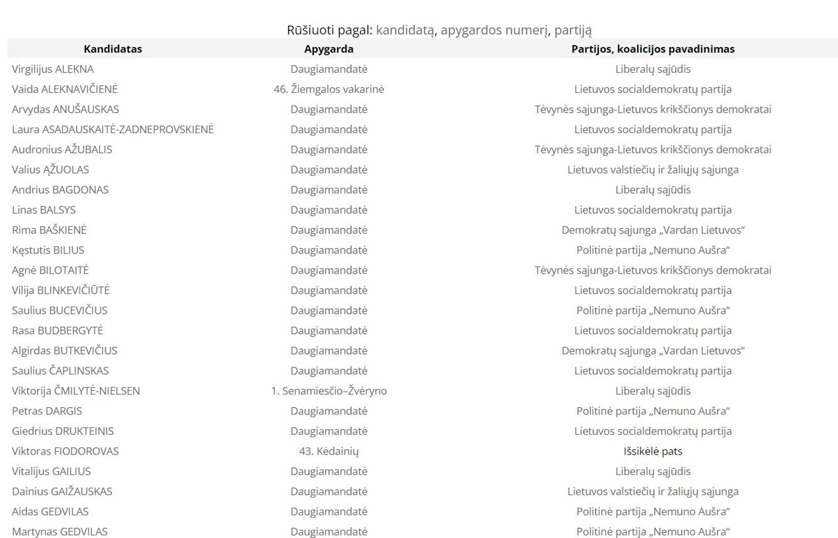The height and width of the screenshot is (538, 838).
Task: Click Daugiamandatė in Virgilijus ALEKNA row
Action: 329,69
